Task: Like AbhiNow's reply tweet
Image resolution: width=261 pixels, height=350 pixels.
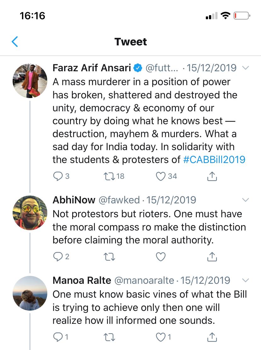Action: (x=161, y=257)
